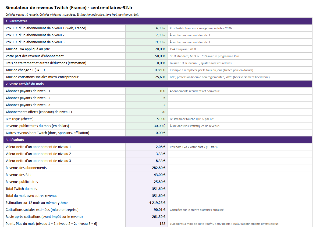Click the net value level 2 result 3,33 €
This screenshot has height=231, width=316.
(x=147, y=154)
